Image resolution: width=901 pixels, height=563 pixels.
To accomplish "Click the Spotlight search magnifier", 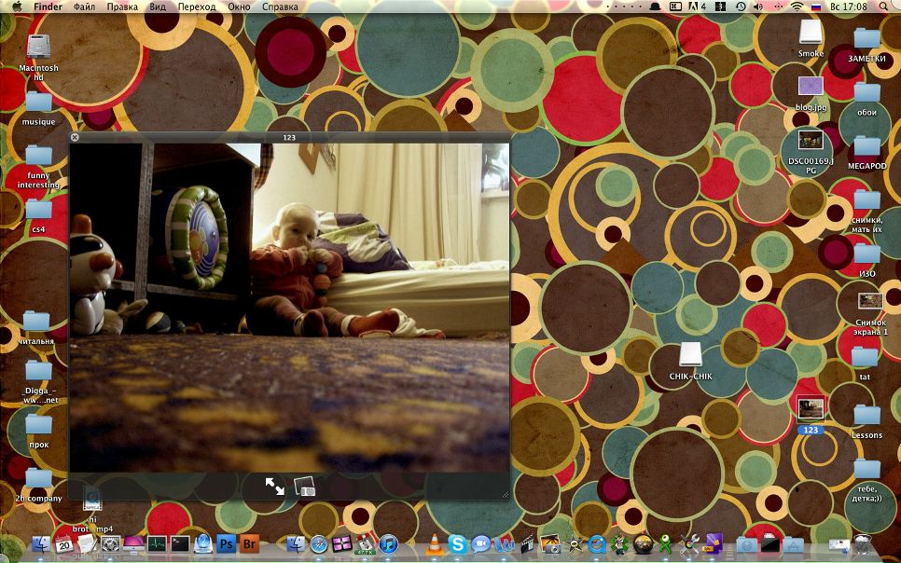I will (x=885, y=7).
